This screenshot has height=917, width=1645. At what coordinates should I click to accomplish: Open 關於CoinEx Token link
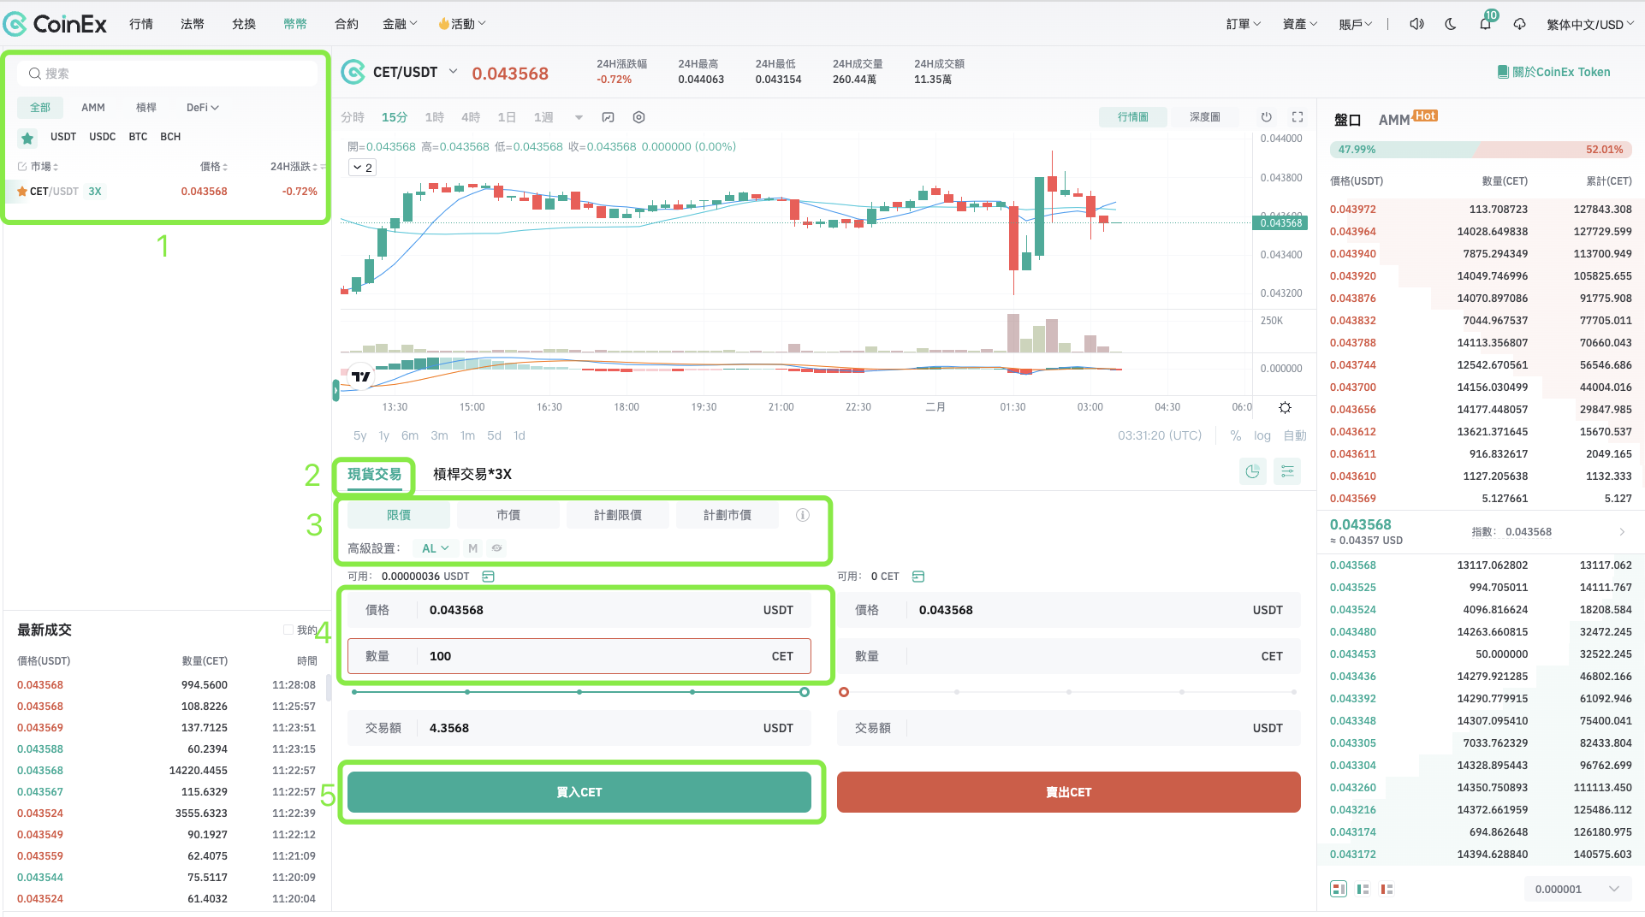(1561, 72)
